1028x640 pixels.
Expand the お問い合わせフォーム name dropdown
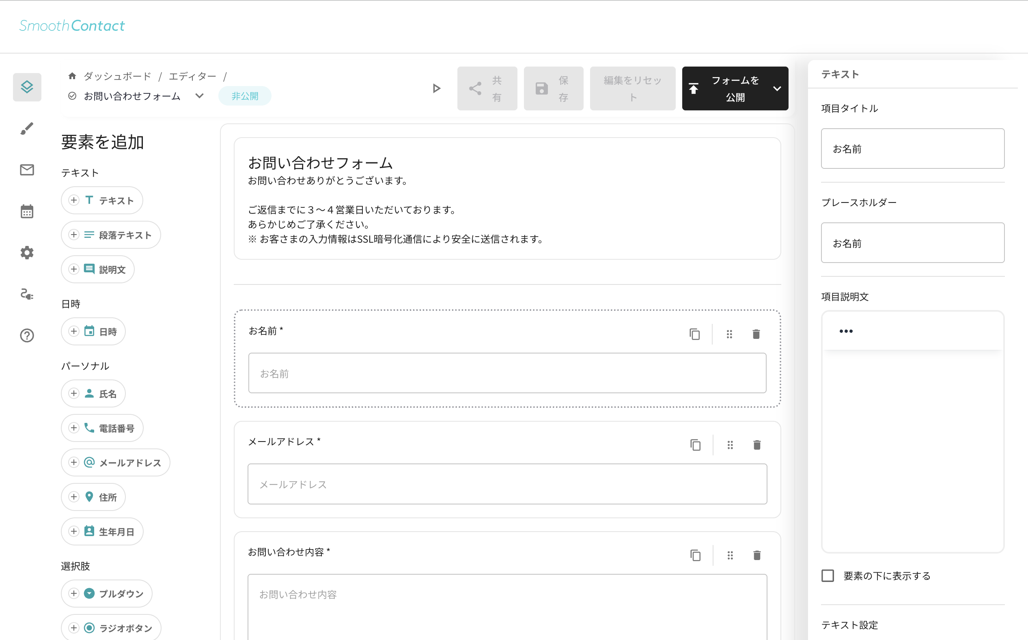[199, 96]
